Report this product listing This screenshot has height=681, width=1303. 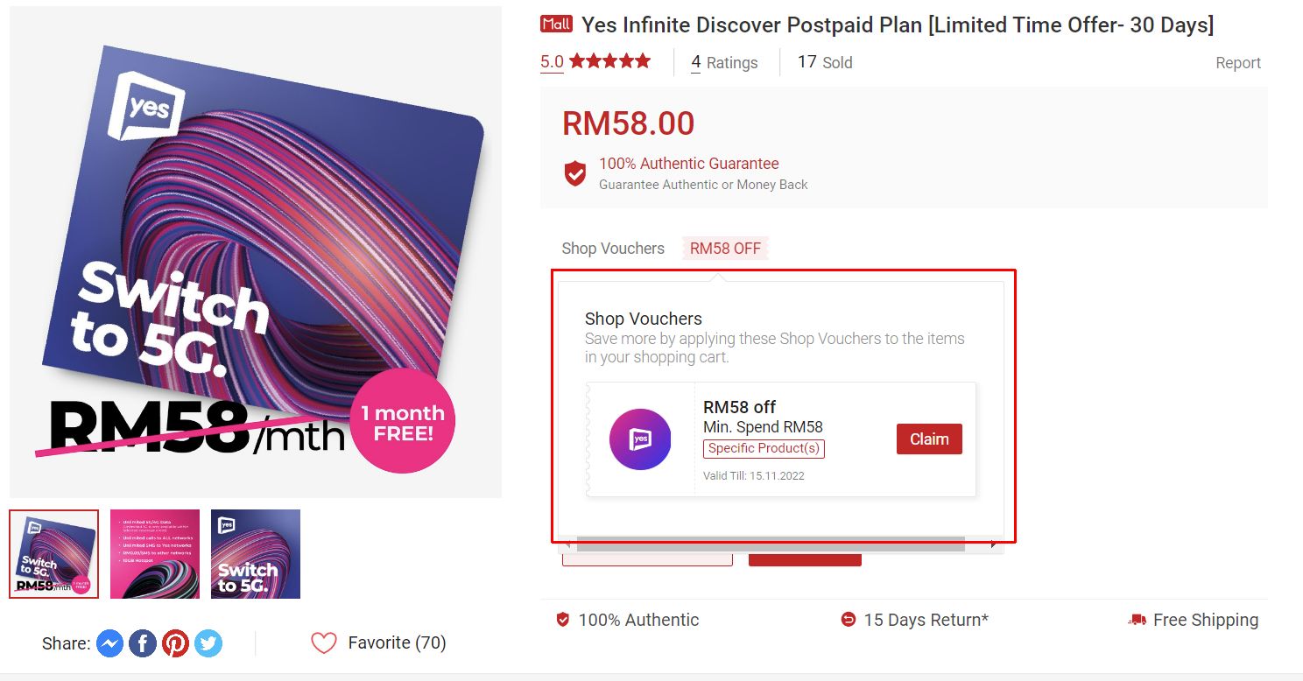click(1237, 62)
